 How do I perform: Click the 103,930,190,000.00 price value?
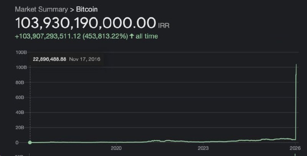click(85, 23)
